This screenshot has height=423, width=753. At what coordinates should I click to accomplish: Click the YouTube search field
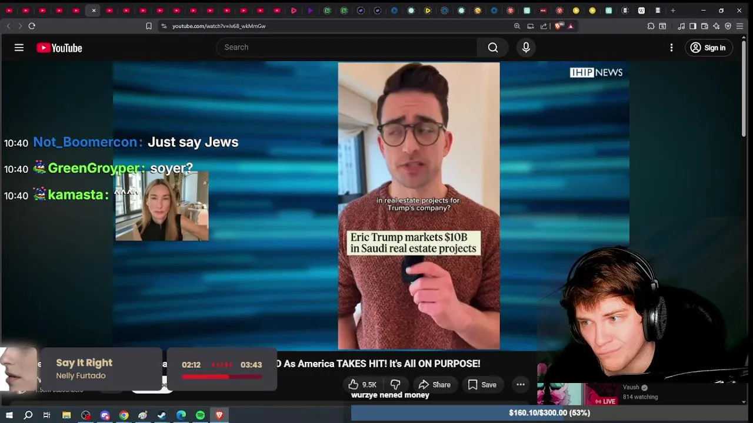point(347,47)
